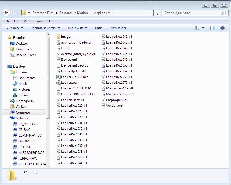Click the Music note icon
The image size is (231, 185).
coord(15,84)
